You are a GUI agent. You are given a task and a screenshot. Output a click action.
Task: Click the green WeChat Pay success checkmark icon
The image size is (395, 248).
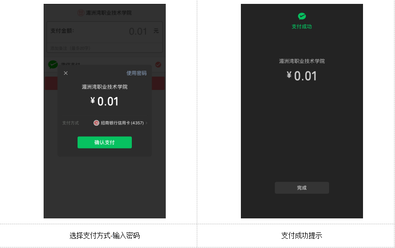(302, 16)
